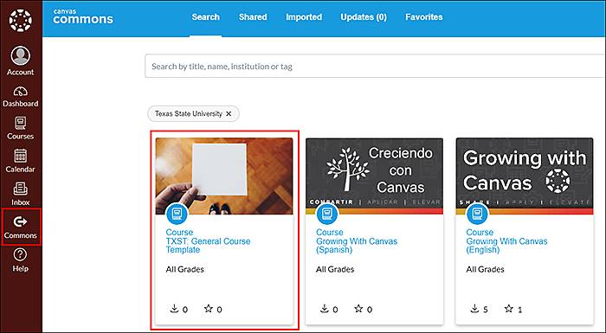Click favorite star on Spanish course card

(358, 308)
